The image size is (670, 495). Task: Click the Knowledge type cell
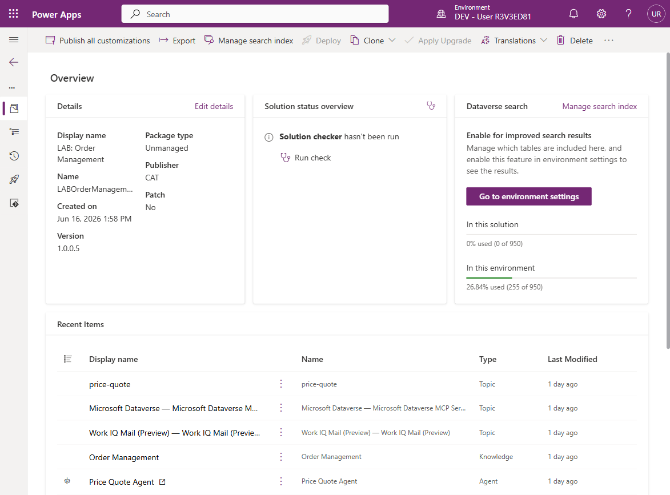[496, 457]
